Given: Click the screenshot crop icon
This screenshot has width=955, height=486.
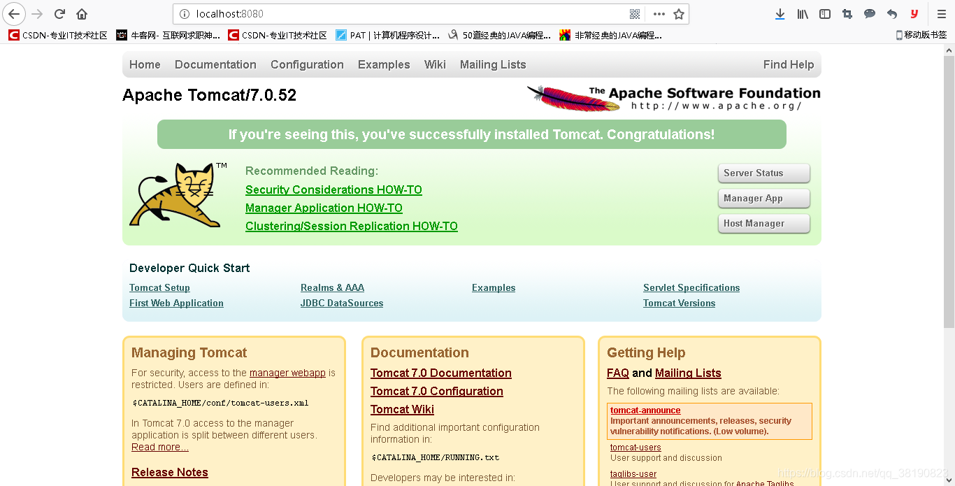Looking at the screenshot, I should pos(847,14).
